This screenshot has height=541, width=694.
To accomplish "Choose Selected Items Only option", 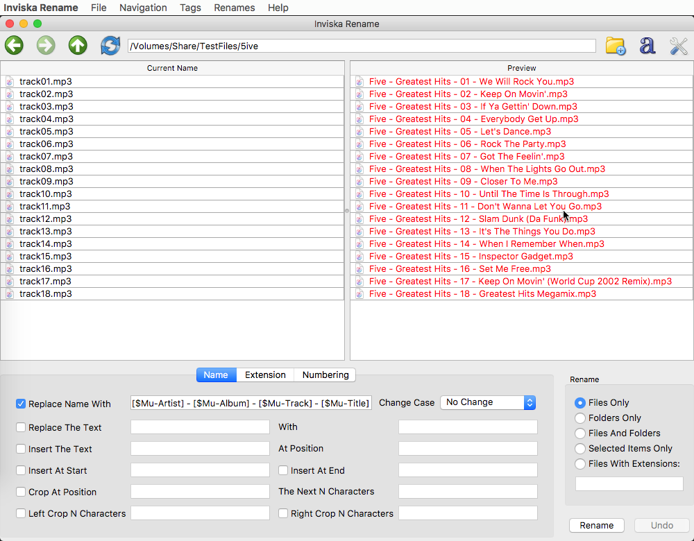I will point(579,449).
